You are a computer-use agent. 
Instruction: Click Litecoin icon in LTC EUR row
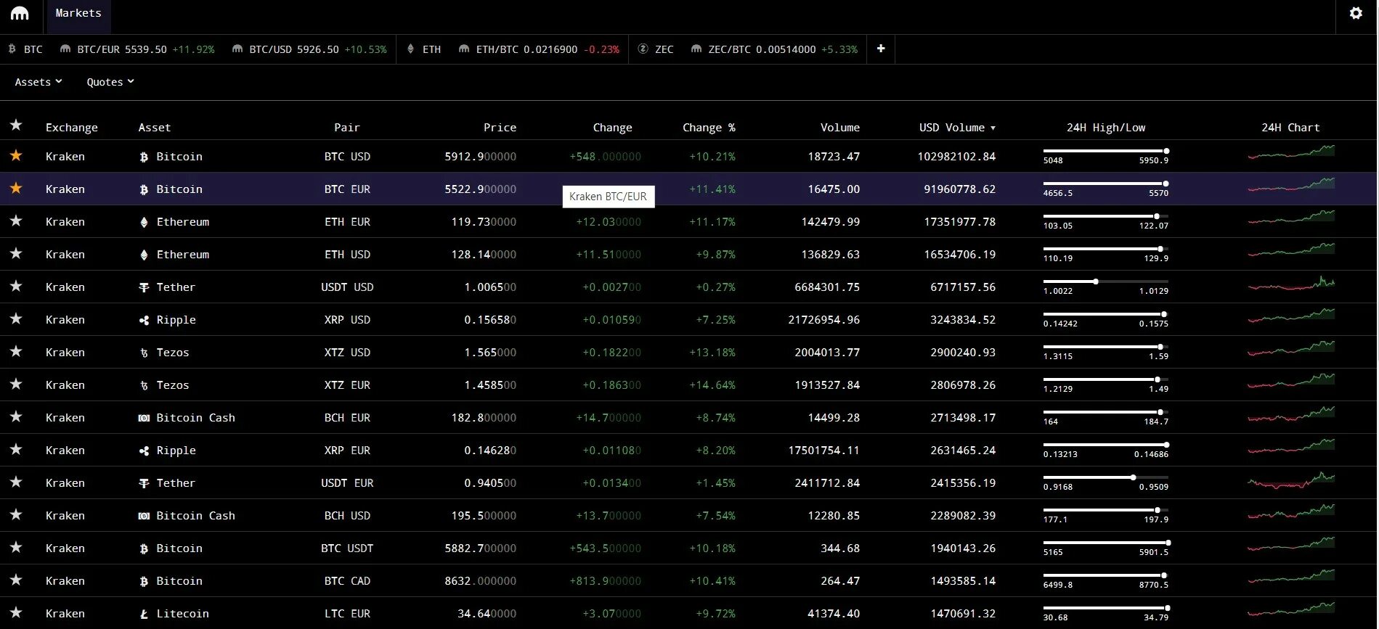pos(144,614)
